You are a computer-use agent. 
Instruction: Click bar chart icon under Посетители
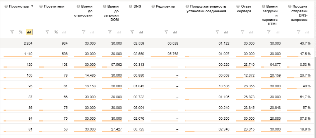point(64,32)
